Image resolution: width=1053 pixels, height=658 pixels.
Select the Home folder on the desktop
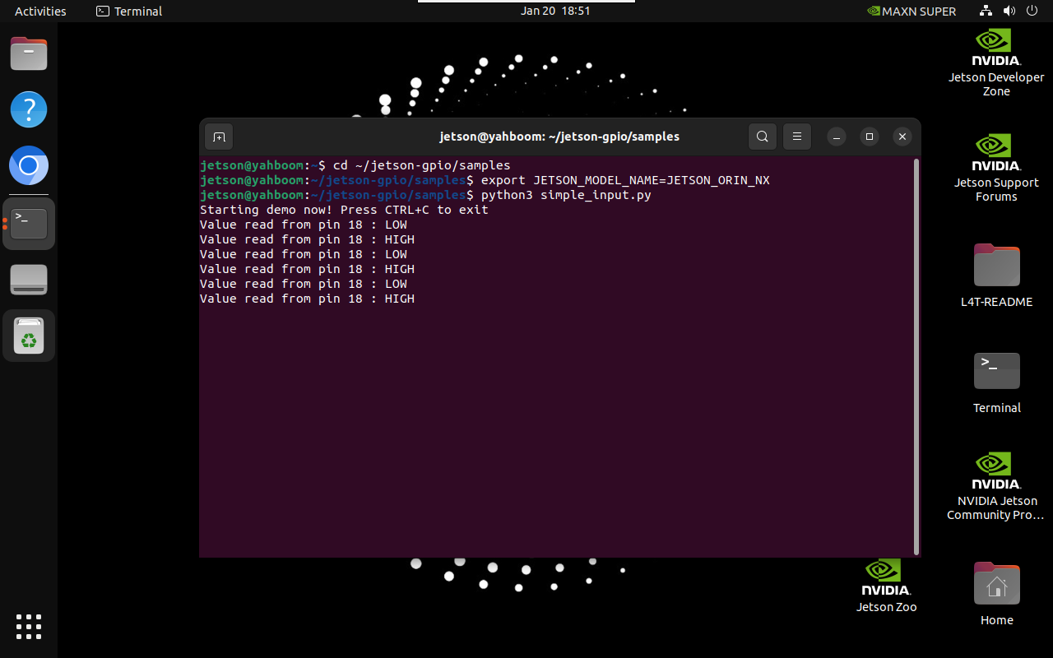tap(996, 594)
